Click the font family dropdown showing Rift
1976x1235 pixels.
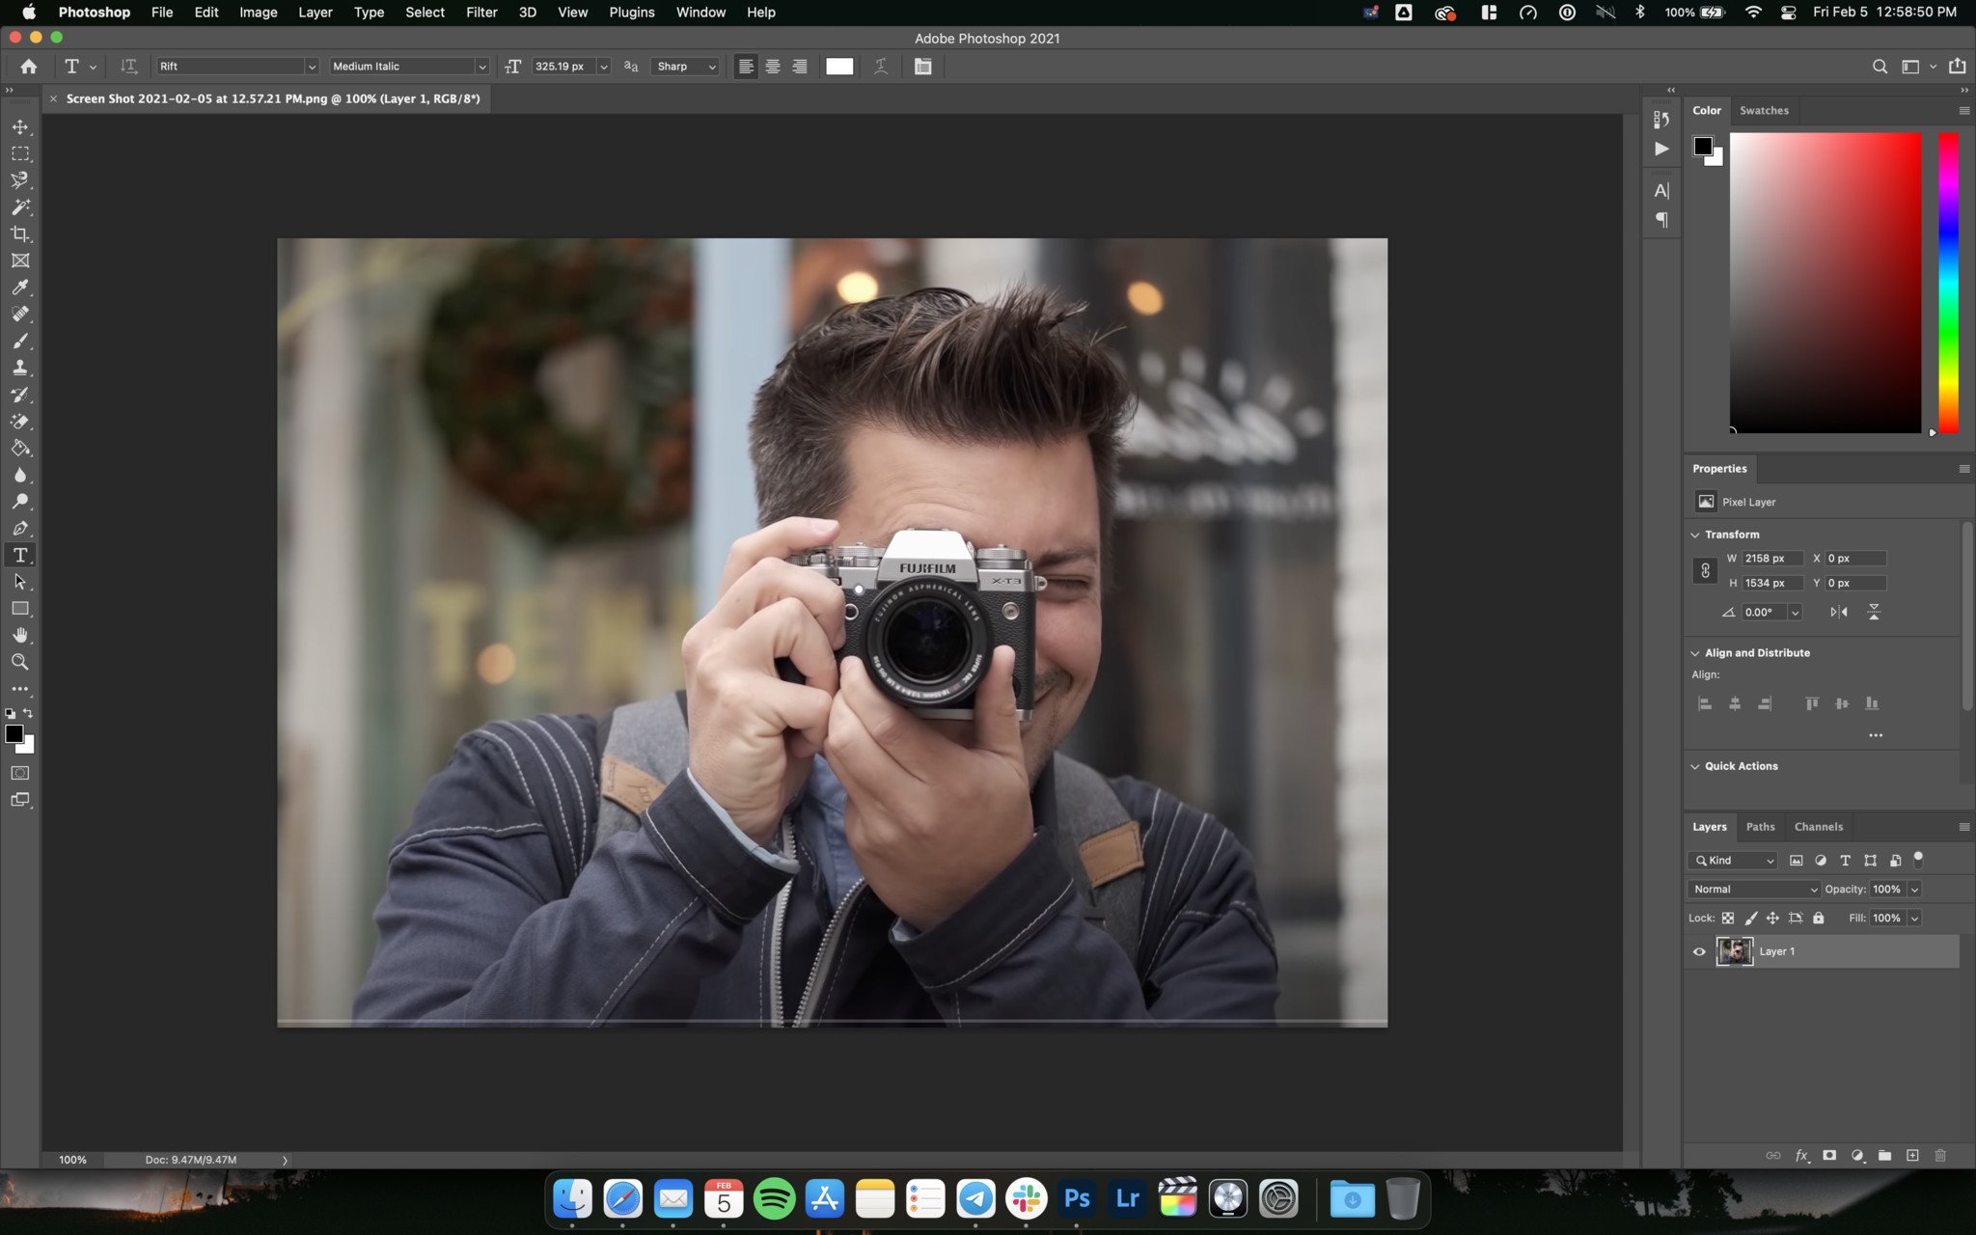pyautogui.click(x=233, y=66)
